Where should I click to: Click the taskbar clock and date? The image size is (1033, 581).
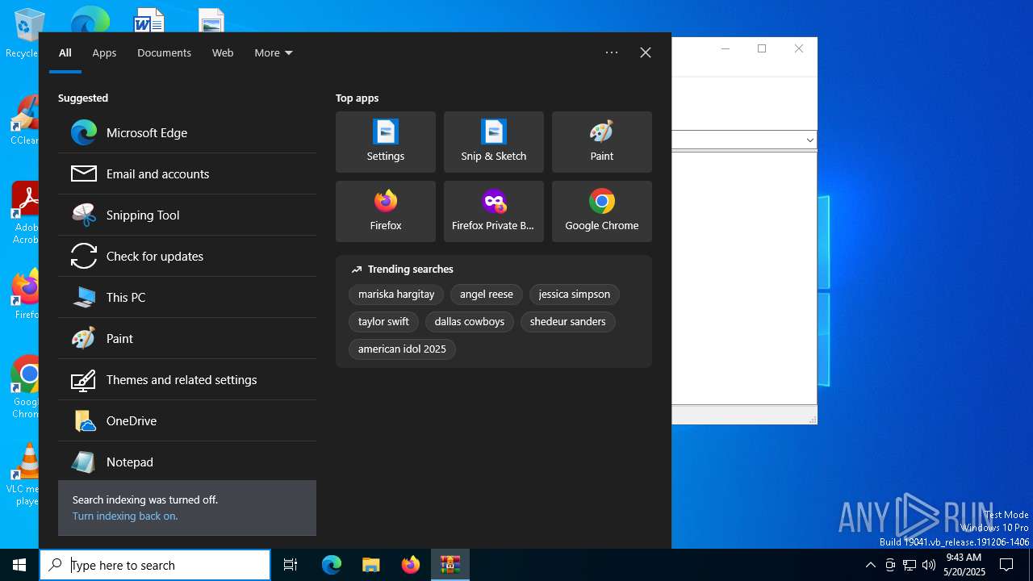tap(964, 565)
